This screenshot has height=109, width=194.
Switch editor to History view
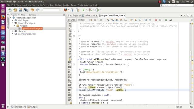click(x=82, y=20)
